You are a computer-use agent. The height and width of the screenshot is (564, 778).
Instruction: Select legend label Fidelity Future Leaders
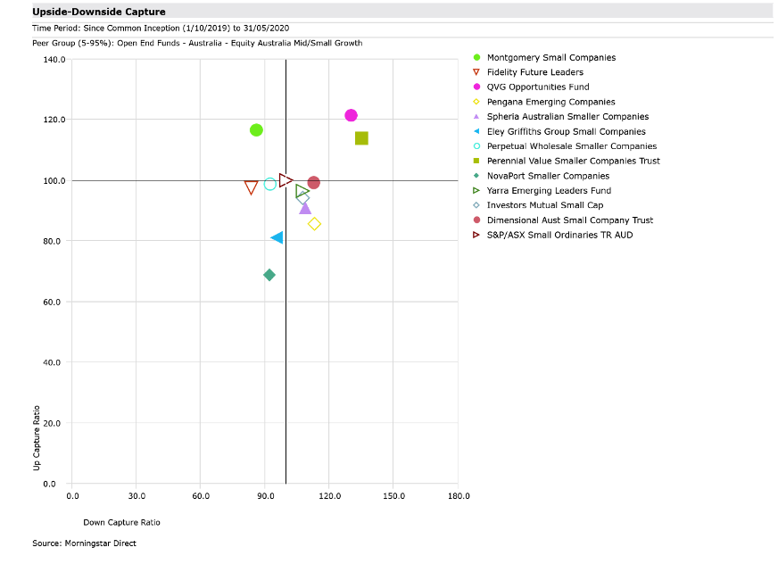click(535, 72)
